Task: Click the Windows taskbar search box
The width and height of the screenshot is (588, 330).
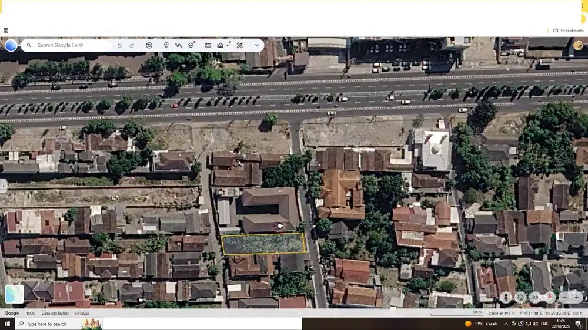Action: [59, 324]
